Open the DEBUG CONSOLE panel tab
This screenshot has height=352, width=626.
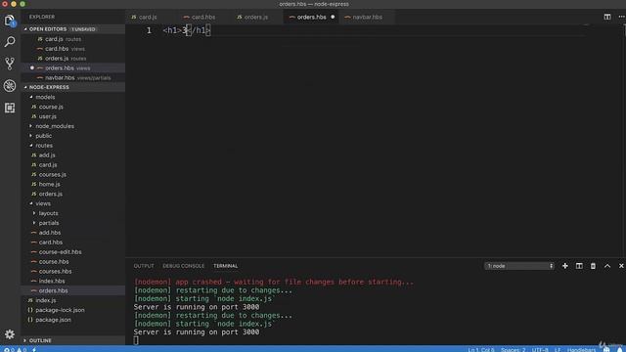coord(183,266)
